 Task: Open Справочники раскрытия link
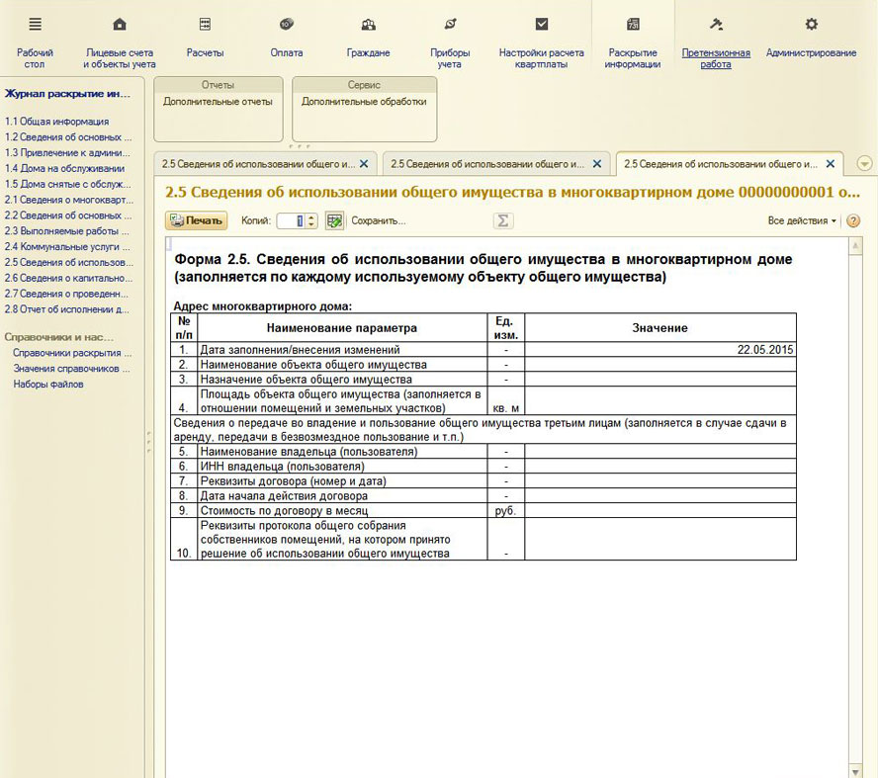coord(72,353)
